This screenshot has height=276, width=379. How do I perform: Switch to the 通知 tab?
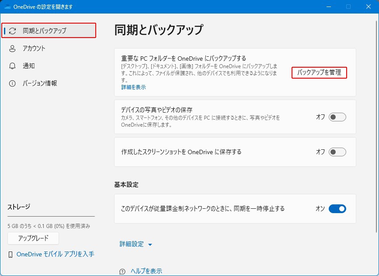pos(29,66)
